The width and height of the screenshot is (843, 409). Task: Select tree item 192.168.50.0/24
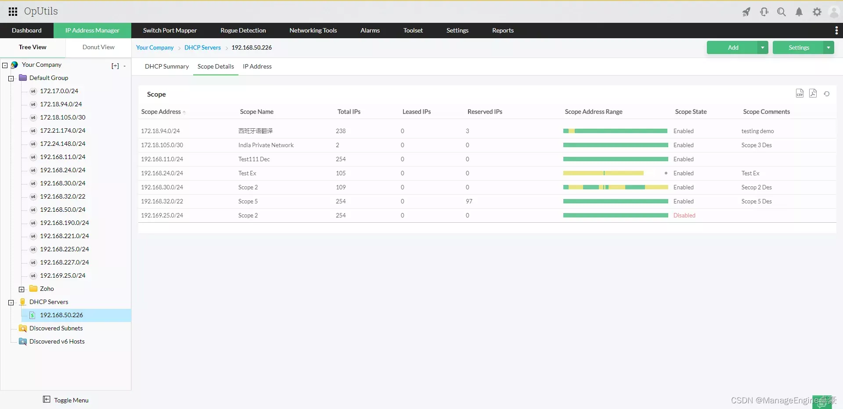(63, 210)
